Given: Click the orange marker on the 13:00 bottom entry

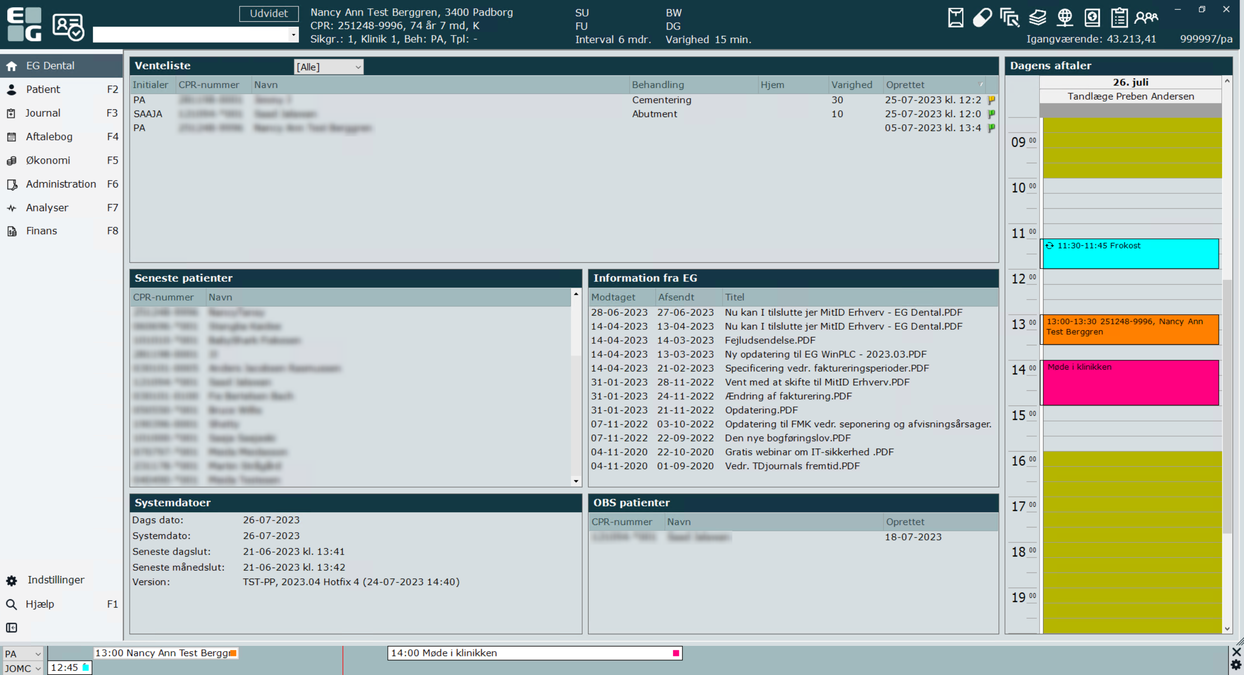Looking at the screenshot, I should point(233,654).
